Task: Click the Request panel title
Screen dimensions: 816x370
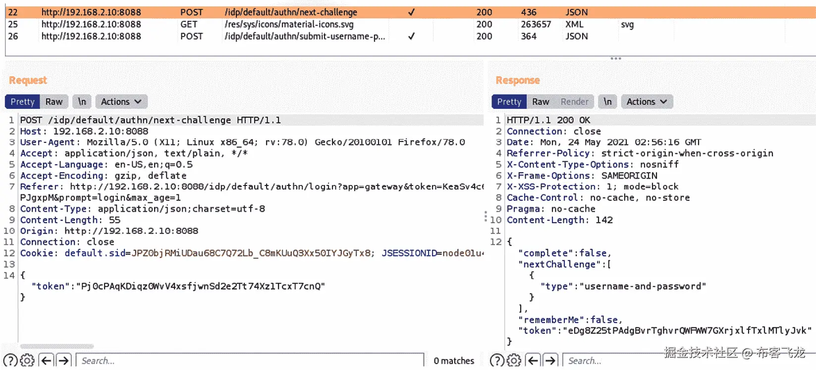Action: coord(28,80)
